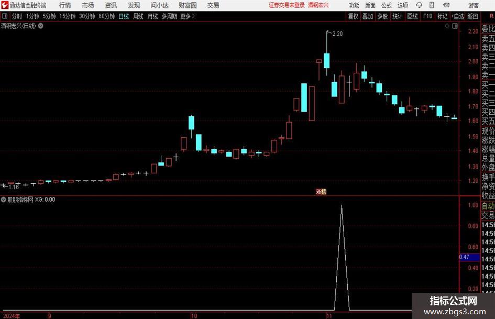The width and height of the screenshot is (495, 319).
Task: Open the 功能 menu
Action: click(354, 5)
